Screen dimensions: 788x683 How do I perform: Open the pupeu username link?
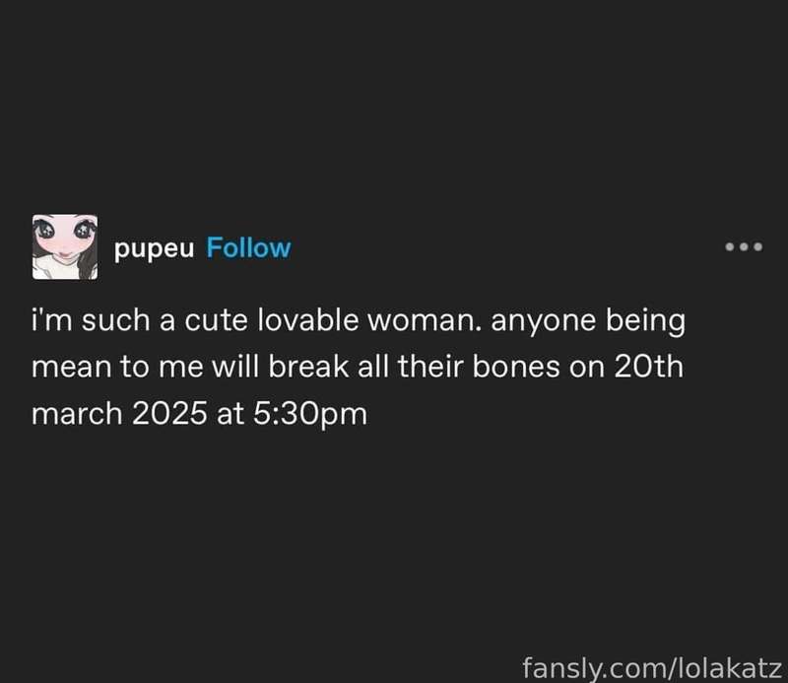(x=157, y=248)
